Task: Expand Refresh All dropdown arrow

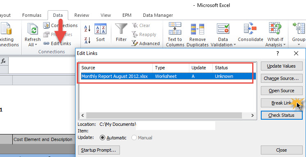Action: click(x=36, y=45)
